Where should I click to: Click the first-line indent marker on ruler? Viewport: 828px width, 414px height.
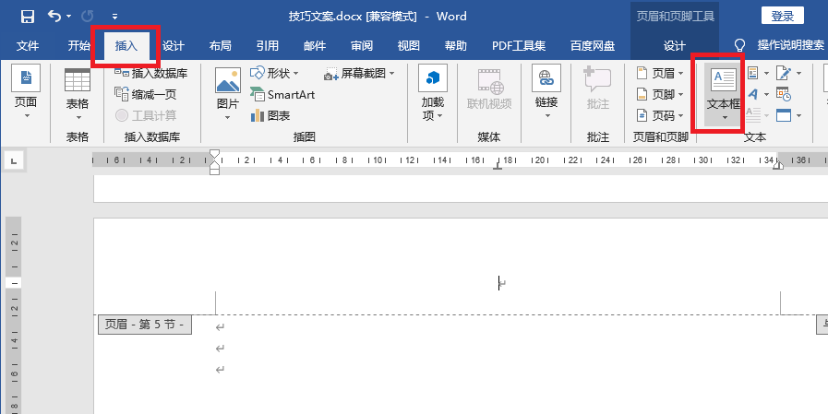pyautogui.click(x=215, y=154)
